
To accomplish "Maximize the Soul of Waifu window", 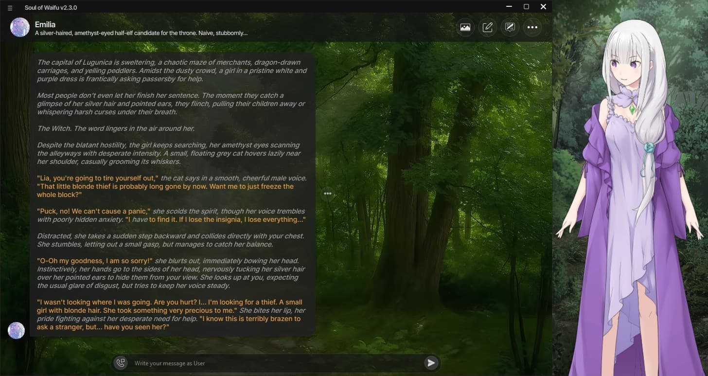I will tap(526, 7).
